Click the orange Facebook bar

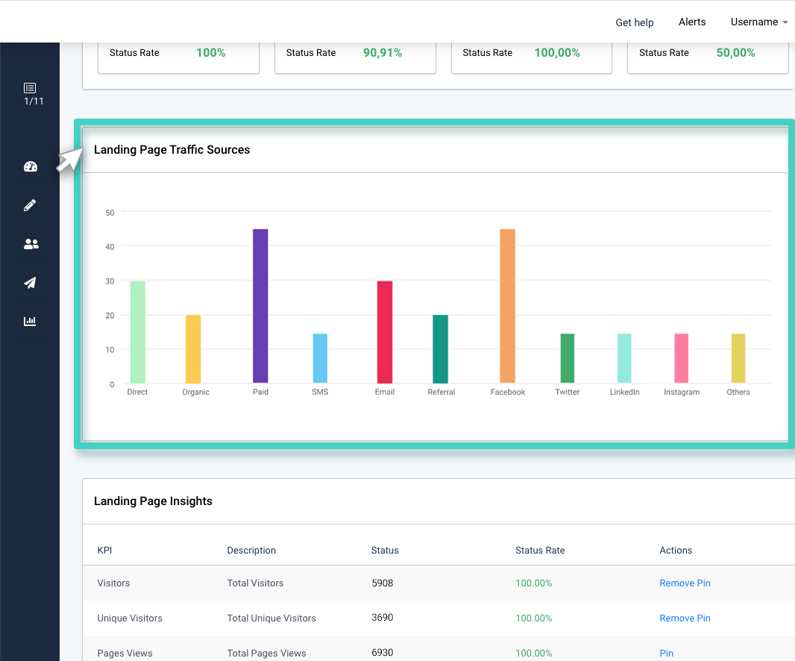coord(508,306)
